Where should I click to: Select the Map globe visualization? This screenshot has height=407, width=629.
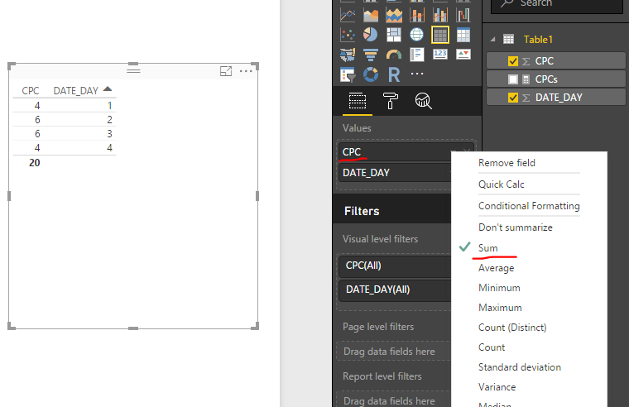click(417, 35)
